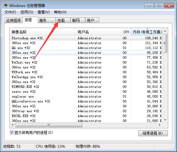Switch to the 联网 tab
177x152 pixels.
[78, 20]
